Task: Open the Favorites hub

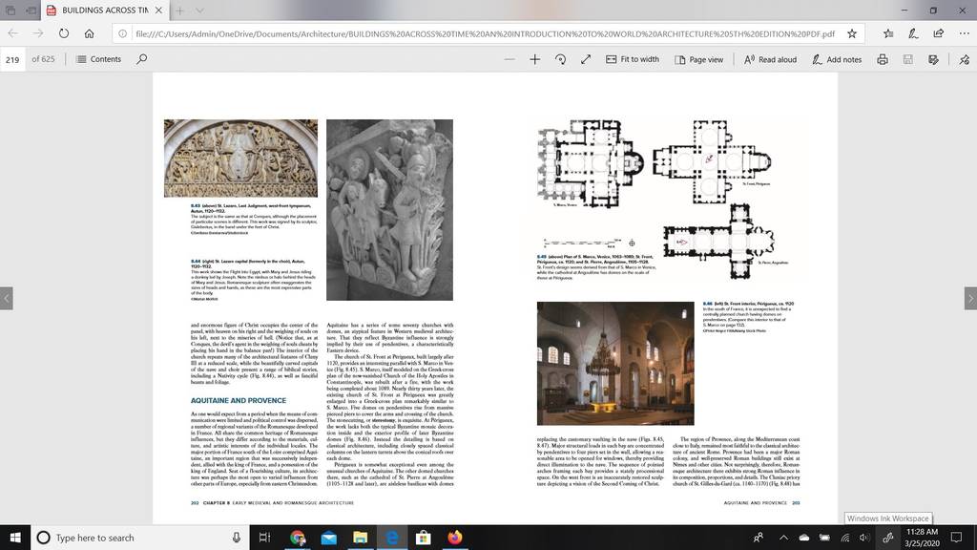Action: point(888,33)
